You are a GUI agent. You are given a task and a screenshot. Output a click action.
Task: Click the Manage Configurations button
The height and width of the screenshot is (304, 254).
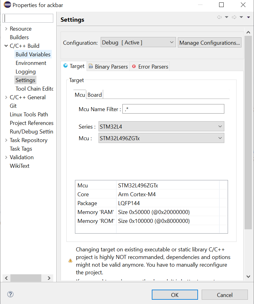coord(209,43)
